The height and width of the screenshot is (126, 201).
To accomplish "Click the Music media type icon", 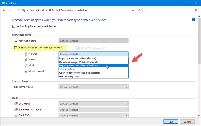I will (x=26, y=65).
